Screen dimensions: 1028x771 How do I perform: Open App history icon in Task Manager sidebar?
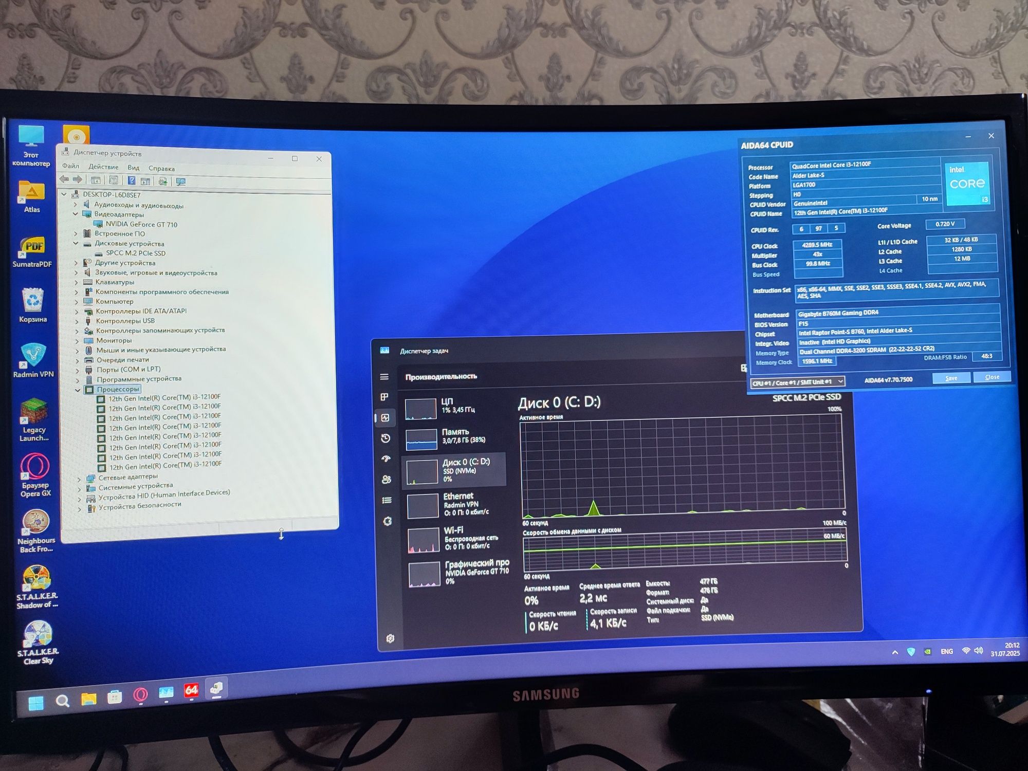coord(386,438)
